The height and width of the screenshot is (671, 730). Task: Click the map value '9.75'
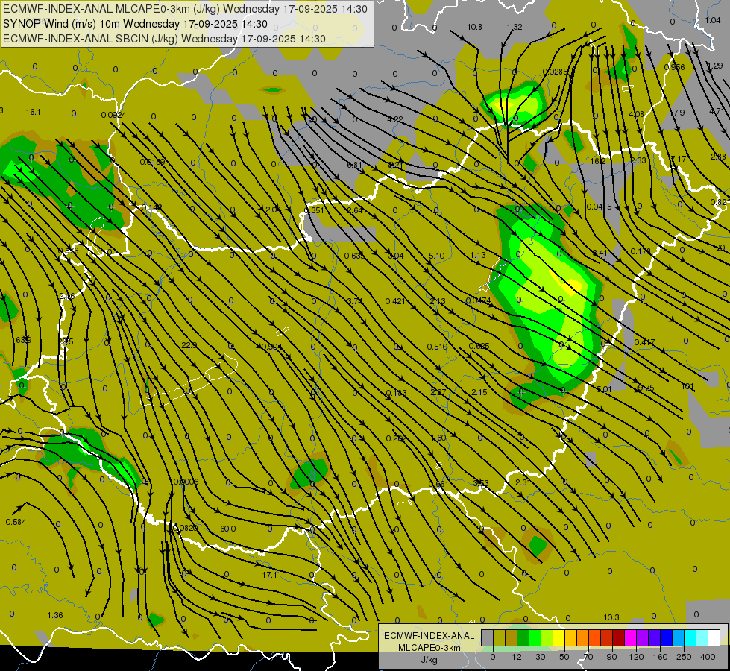(646, 388)
